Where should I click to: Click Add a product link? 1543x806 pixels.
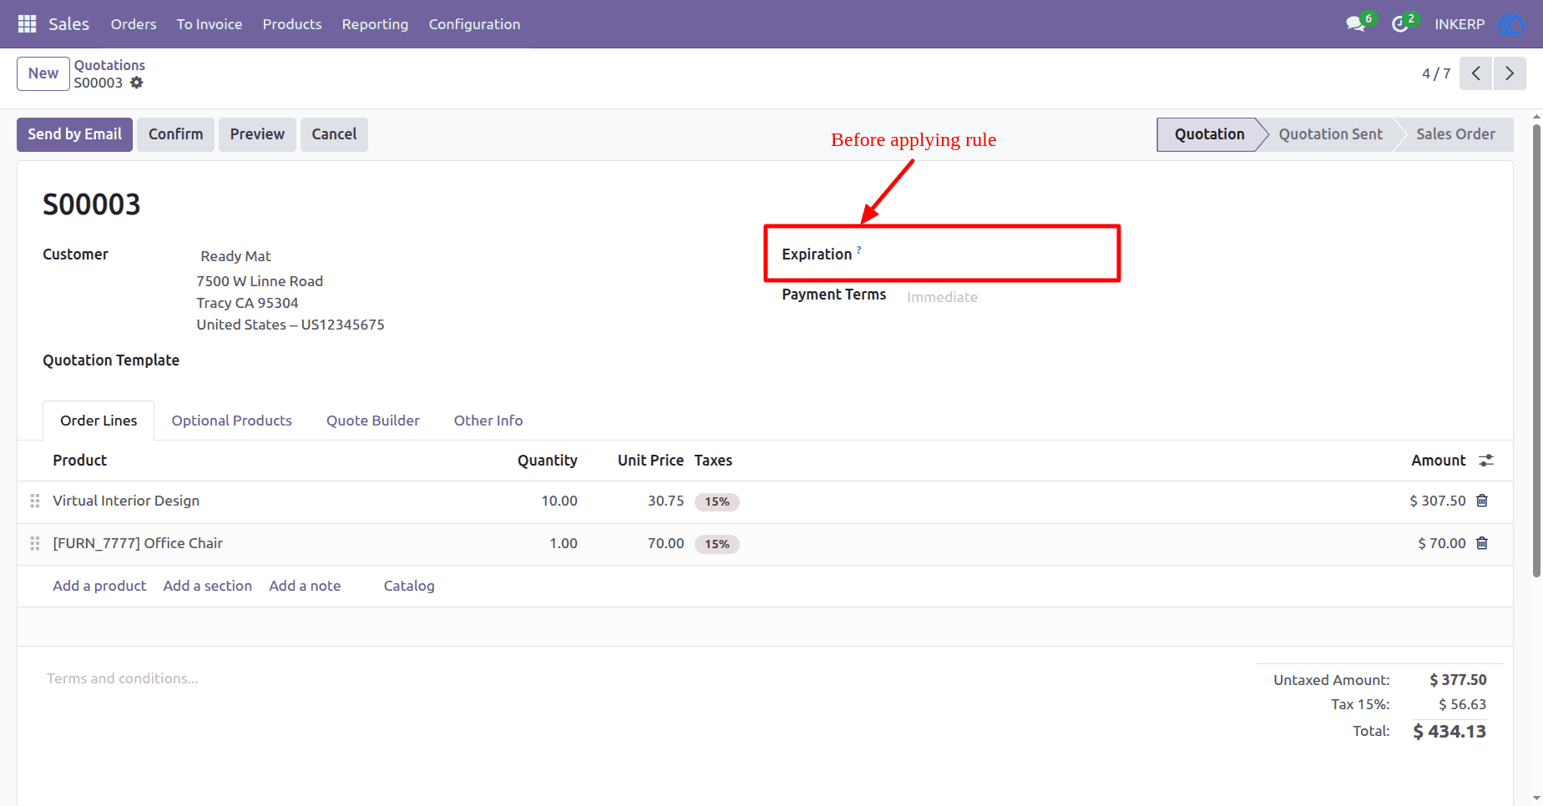click(x=99, y=586)
